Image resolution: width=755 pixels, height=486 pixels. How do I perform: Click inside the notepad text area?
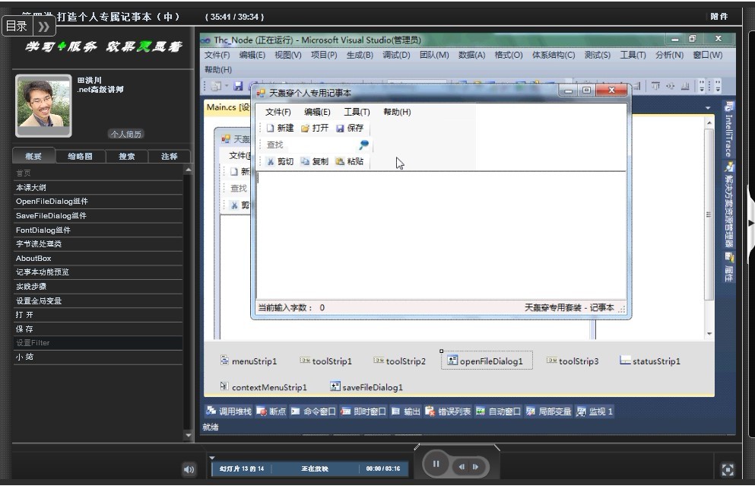point(440,235)
